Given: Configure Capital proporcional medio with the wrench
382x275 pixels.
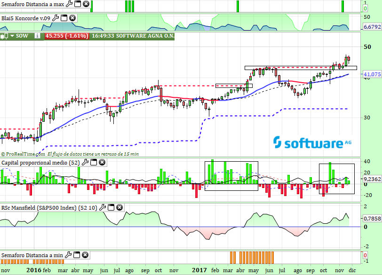Looking at the screenshot, I should pyautogui.click(x=85, y=162).
